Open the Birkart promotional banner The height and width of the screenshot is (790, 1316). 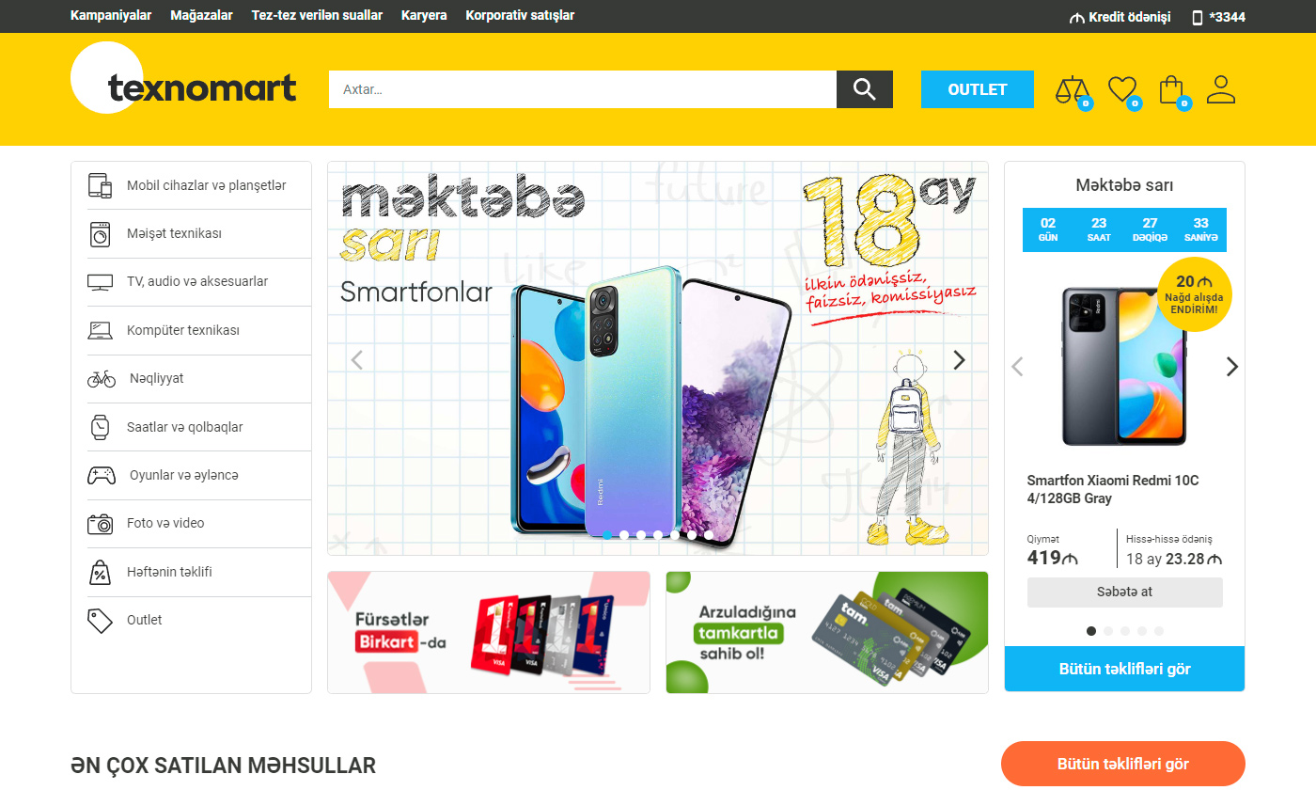click(x=489, y=632)
